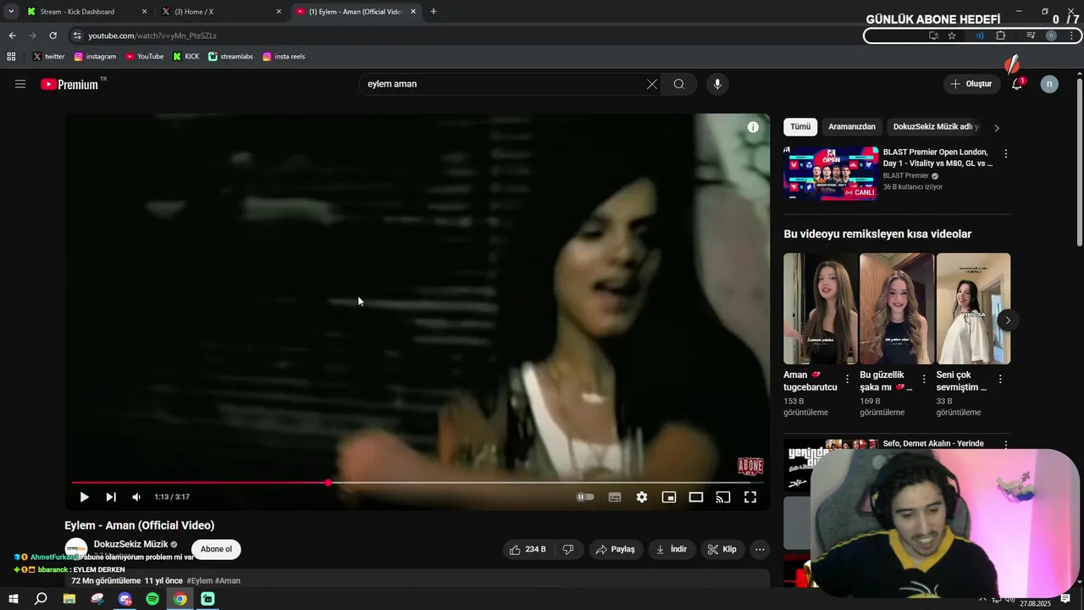Switch to theater mode
The width and height of the screenshot is (1084, 610).
pos(696,497)
